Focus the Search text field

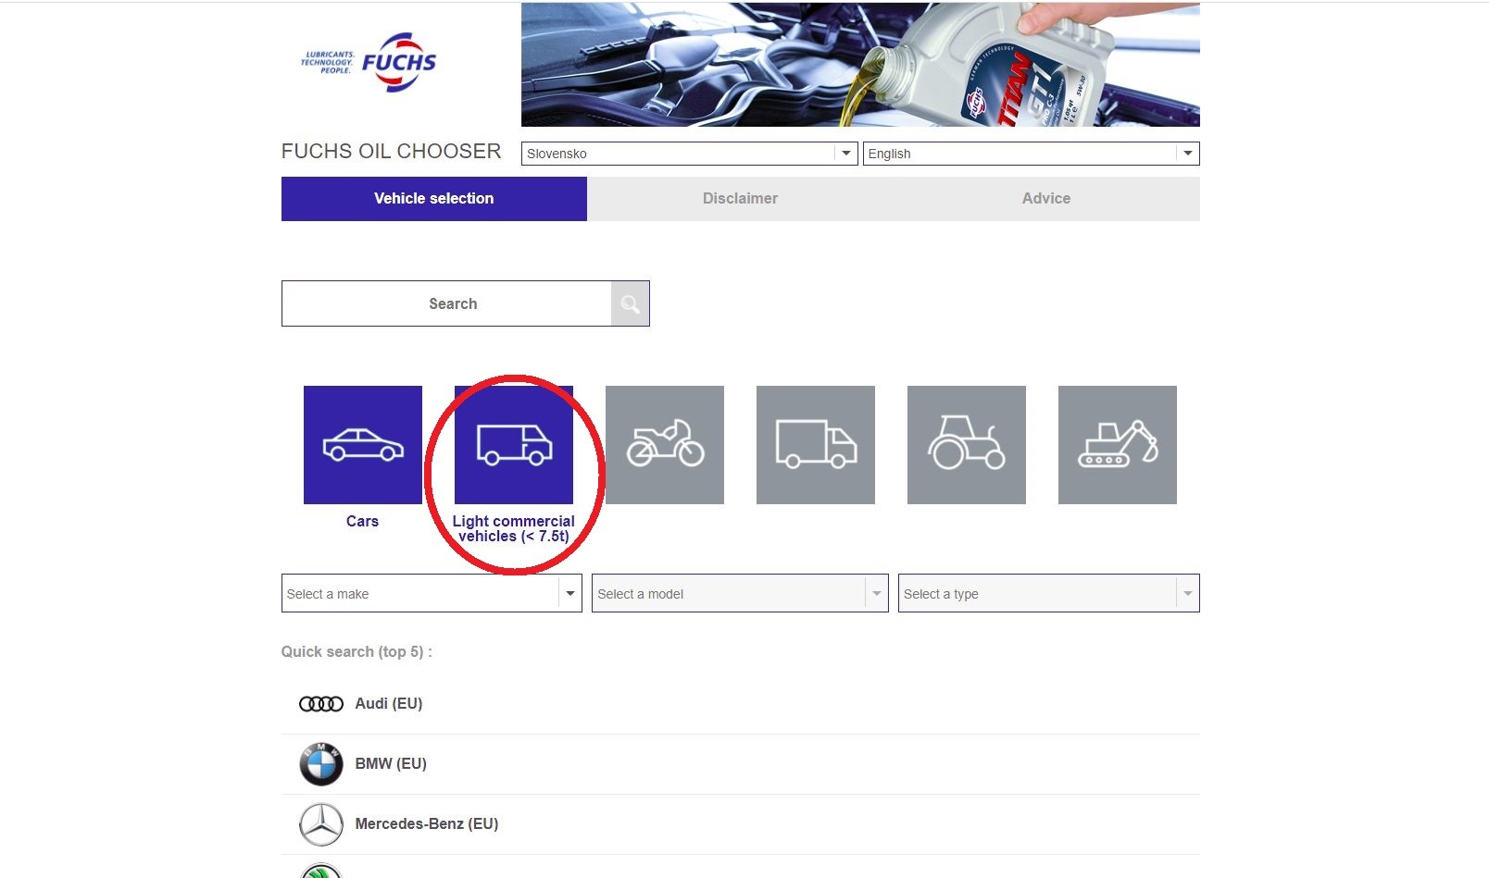(x=446, y=304)
